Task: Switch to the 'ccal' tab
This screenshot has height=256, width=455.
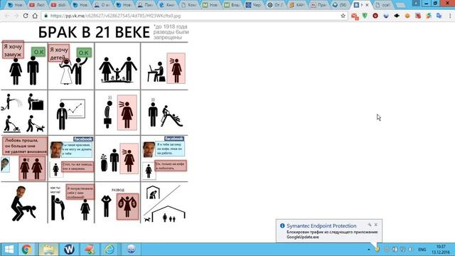Action: [383, 5]
